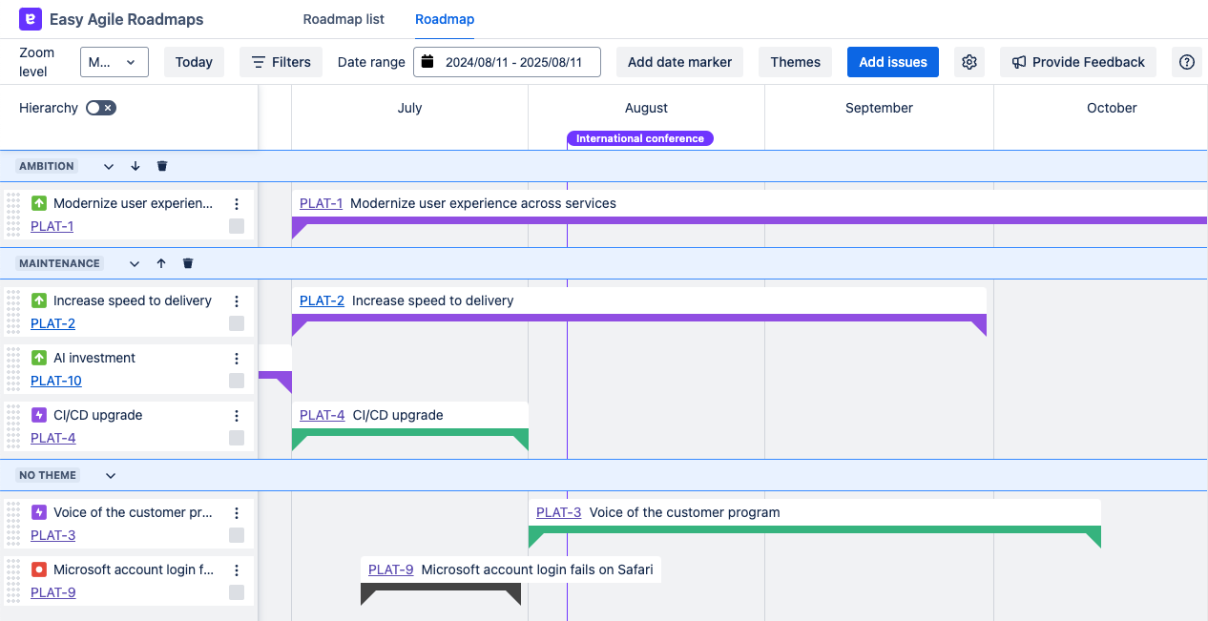This screenshot has height=621, width=1208.
Task: Move the Ambition theme down with arrow
Action: [135, 166]
